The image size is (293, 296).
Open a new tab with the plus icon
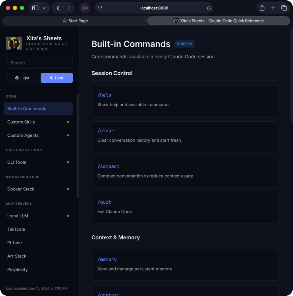point(273,8)
